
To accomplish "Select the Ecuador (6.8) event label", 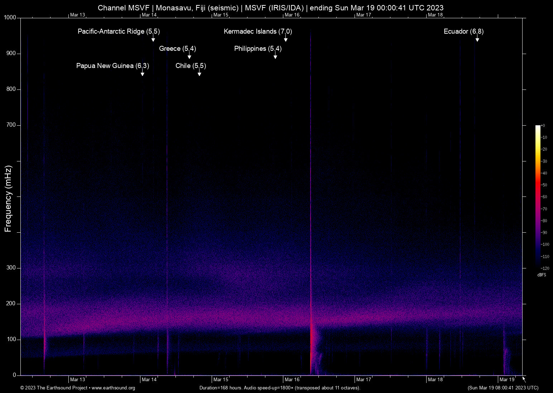I will tap(463, 31).
